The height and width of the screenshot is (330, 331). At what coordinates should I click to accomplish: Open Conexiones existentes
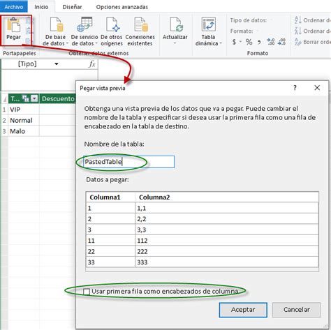coord(140,31)
